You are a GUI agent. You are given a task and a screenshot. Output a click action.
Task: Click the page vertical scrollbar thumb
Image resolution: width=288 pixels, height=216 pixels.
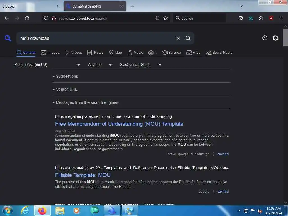285,37
